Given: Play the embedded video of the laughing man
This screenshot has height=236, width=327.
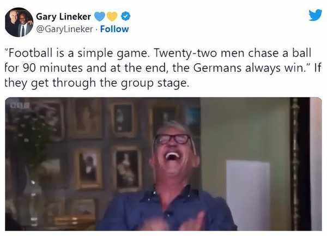Looking at the screenshot, I should coord(163,164).
